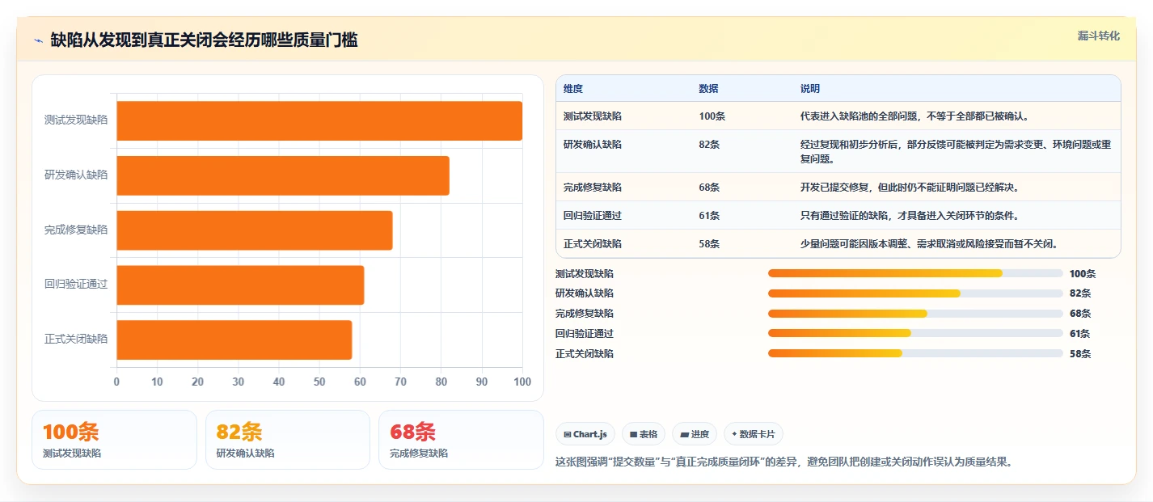Click the 表格 tag chip
1153x502 pixels.
point(644,434)
